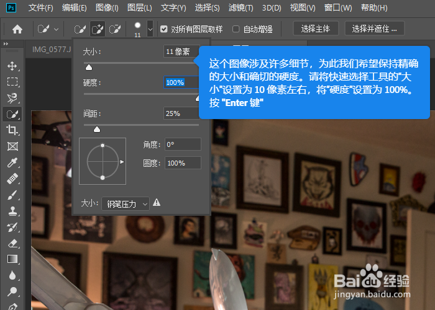435x310 pixels.
Task: Click the 大小 field showing 11 像素
Action: pos(181,51)
